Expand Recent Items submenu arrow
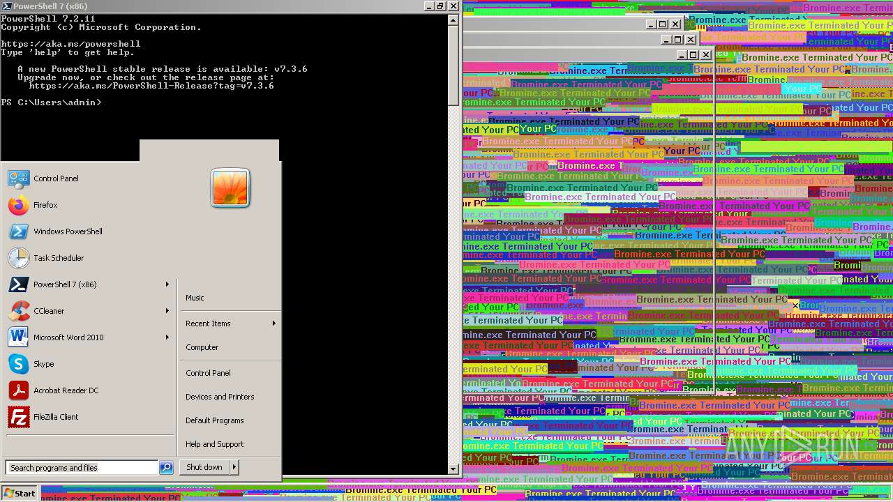 [274, 324]
